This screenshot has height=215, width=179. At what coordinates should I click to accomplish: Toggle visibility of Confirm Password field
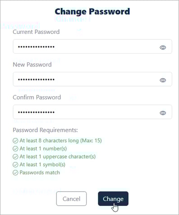pos(163,113)
